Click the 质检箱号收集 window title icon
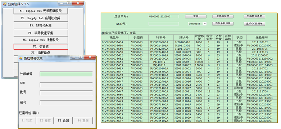The width and height of the screenshot is (281, 129). tap(21, 58)
